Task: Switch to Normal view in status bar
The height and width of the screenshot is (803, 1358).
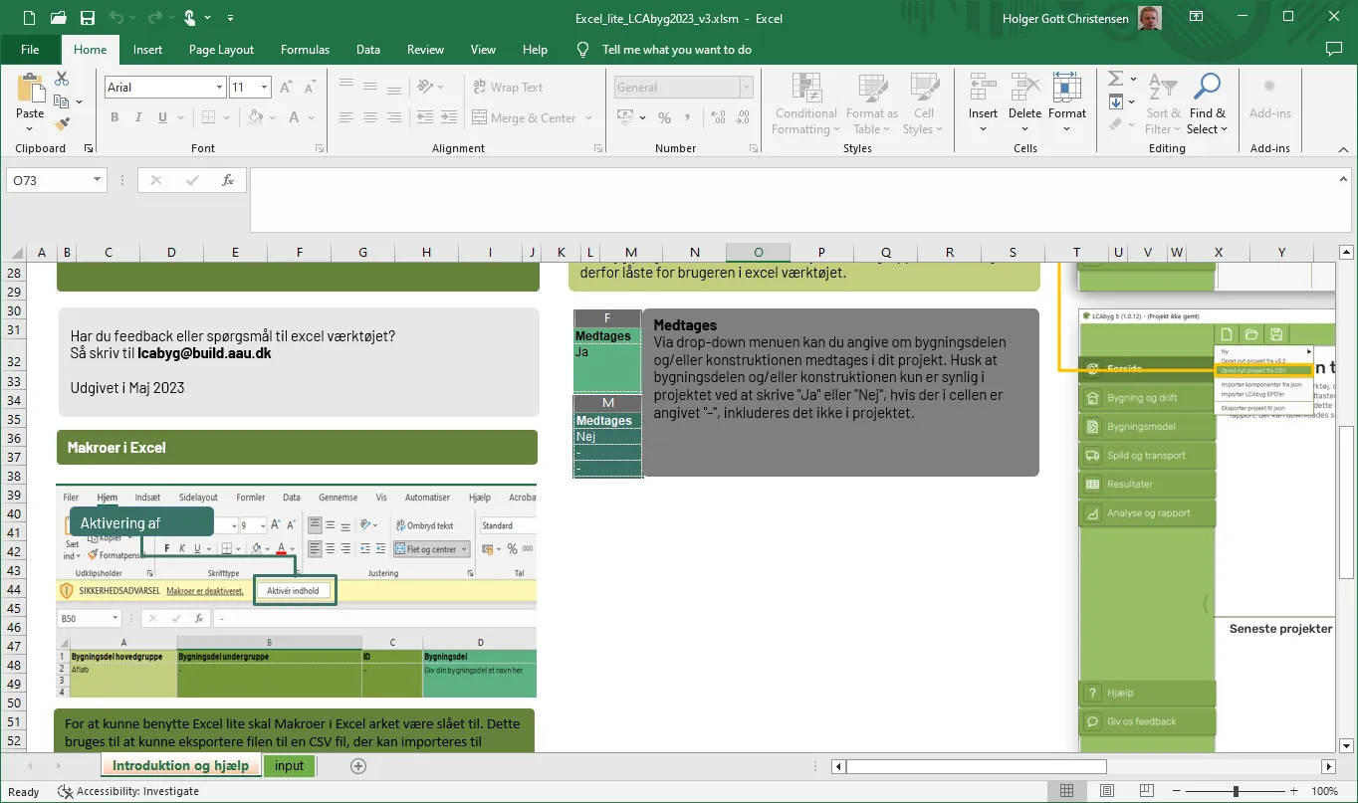Action: [1067, 791]
